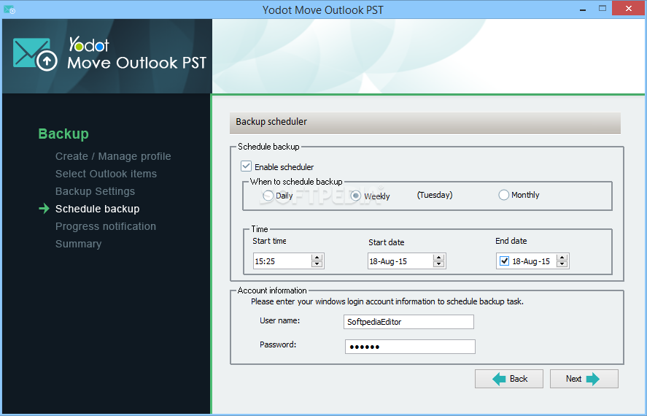Image resolution: width=647 pixels, height=416 pixels.
Task: Click the Backup heading in sidebar
Action: point(63,134)
